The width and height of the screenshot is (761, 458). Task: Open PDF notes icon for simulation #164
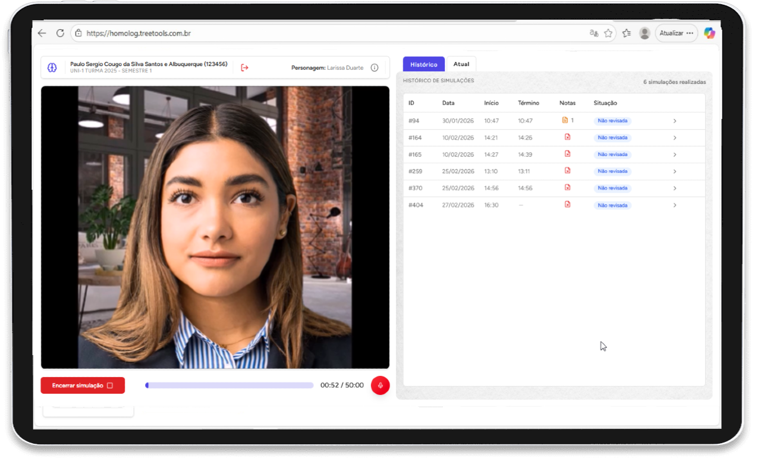pos(567,137)
